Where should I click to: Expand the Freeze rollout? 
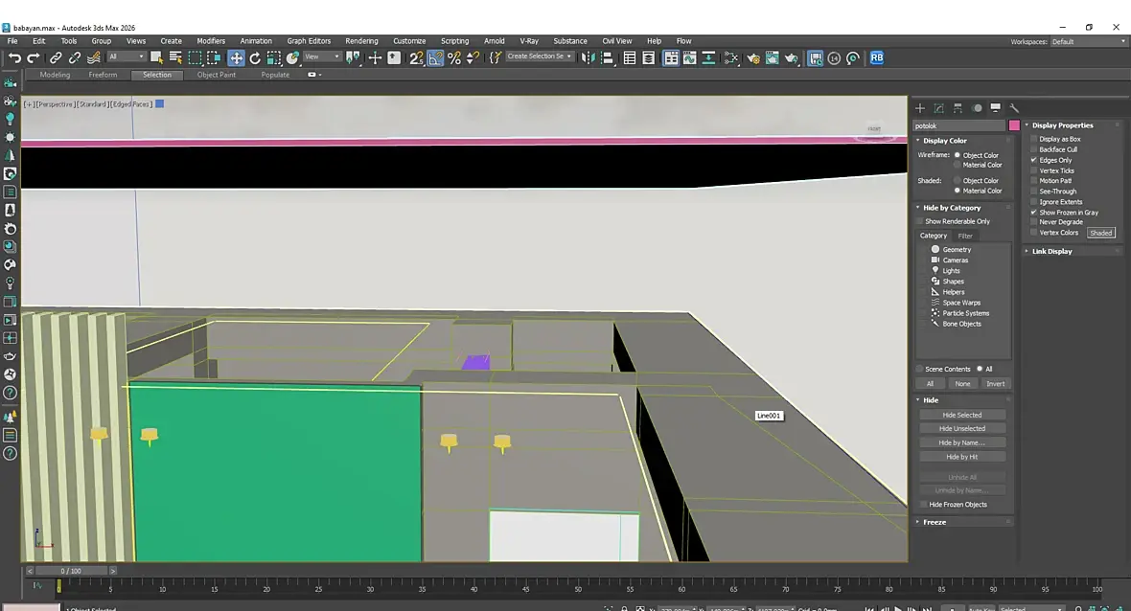point(935,522)
